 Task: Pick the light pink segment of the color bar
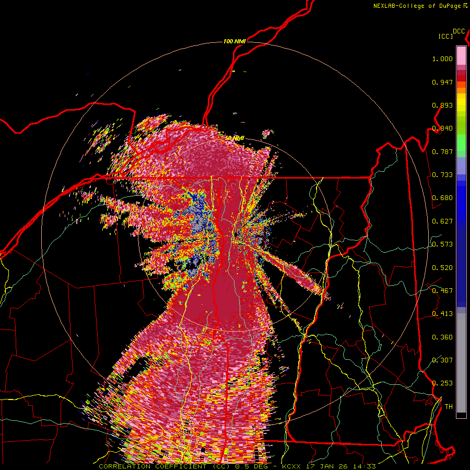tap(461, 55)
